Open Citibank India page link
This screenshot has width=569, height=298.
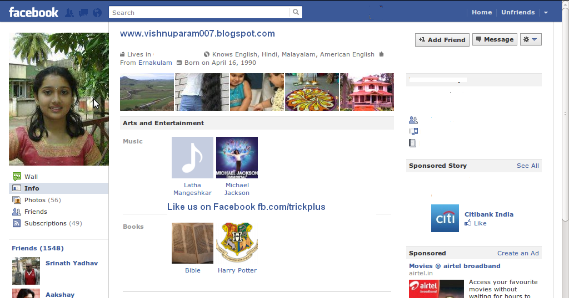[489, 214]
